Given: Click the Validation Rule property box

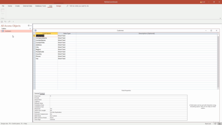Looking at the screenshot, I should pos(118,105).
